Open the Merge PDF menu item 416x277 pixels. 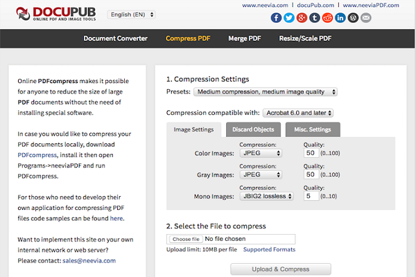pyautogui.click(x=245, y=38)
